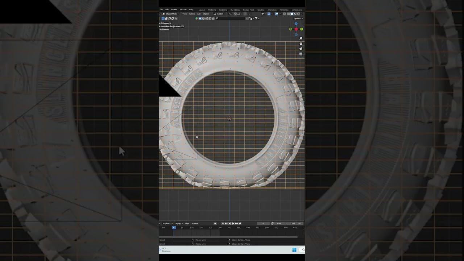Open the viewport Add menu

(199, 14)
